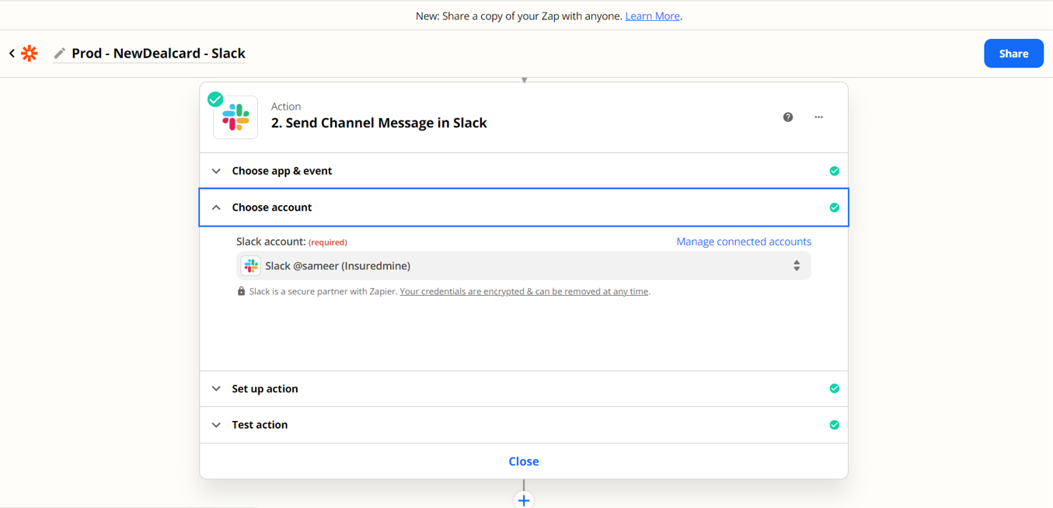Viewport: 1053px width, 508px height.
Task: Click the step title Send Channel Message in Slack
Action: pos(379,123)
